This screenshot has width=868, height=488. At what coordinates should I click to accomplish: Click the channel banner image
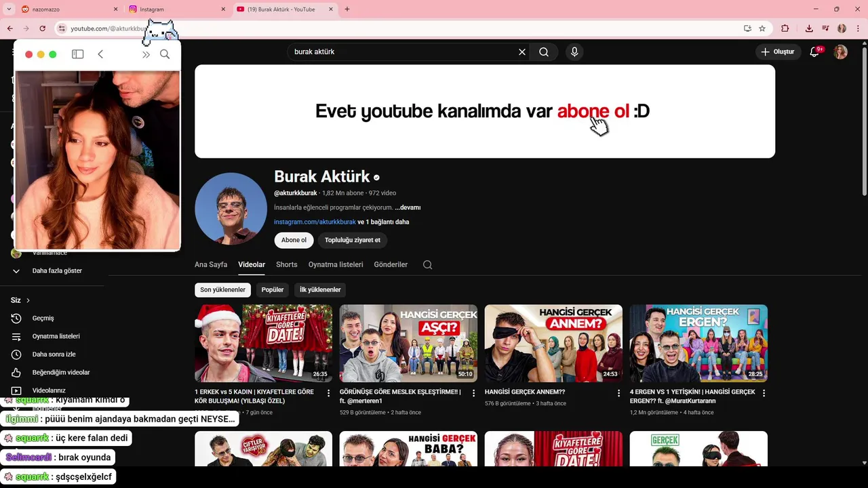point(485,112)
